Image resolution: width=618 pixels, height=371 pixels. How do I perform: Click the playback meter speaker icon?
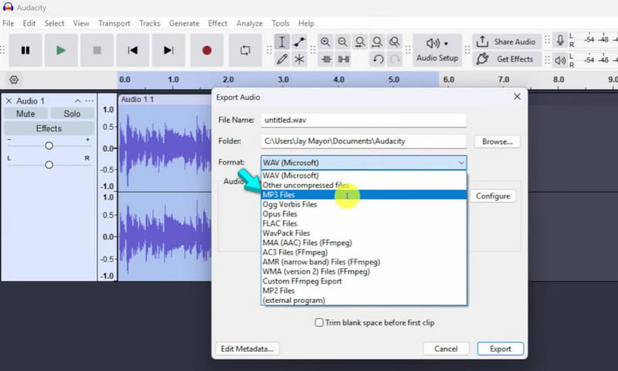(560, 60)
